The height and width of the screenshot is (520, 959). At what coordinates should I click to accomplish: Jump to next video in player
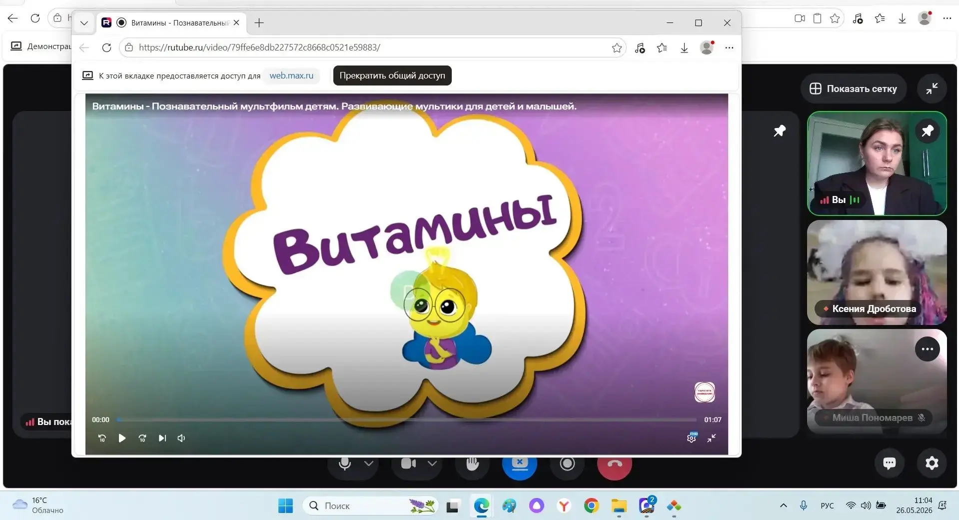point(162,438)
